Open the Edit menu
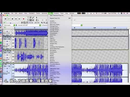 pyautogui.click(x=16, y=13)
